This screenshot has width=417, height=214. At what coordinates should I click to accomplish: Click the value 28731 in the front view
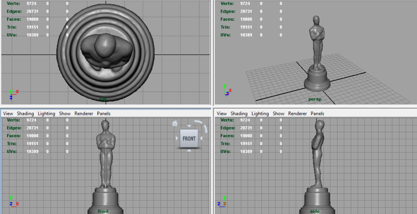pyautogui.click(x=32, y=128)
